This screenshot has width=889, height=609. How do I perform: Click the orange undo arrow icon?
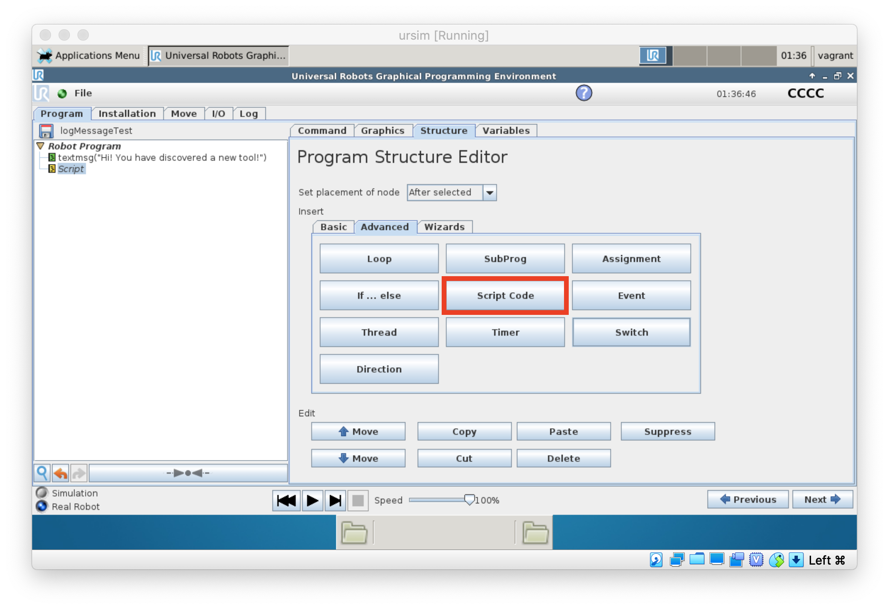(60, 473)
